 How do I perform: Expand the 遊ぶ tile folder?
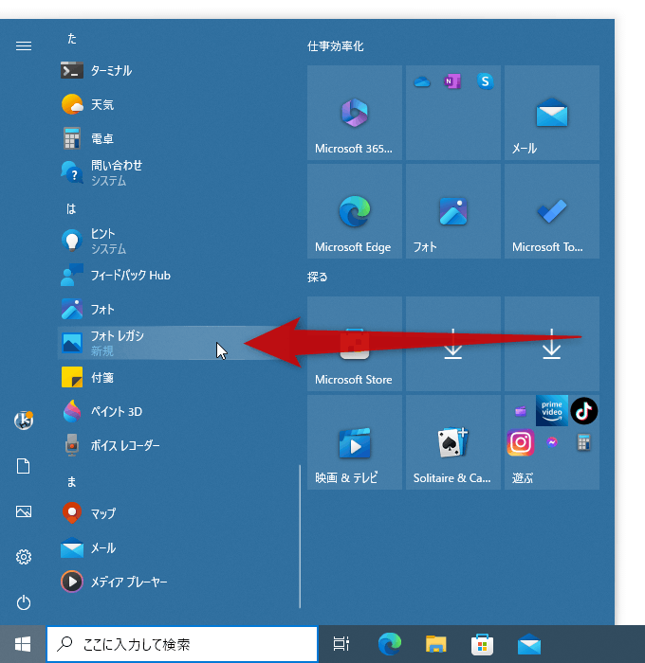[552, 442]
